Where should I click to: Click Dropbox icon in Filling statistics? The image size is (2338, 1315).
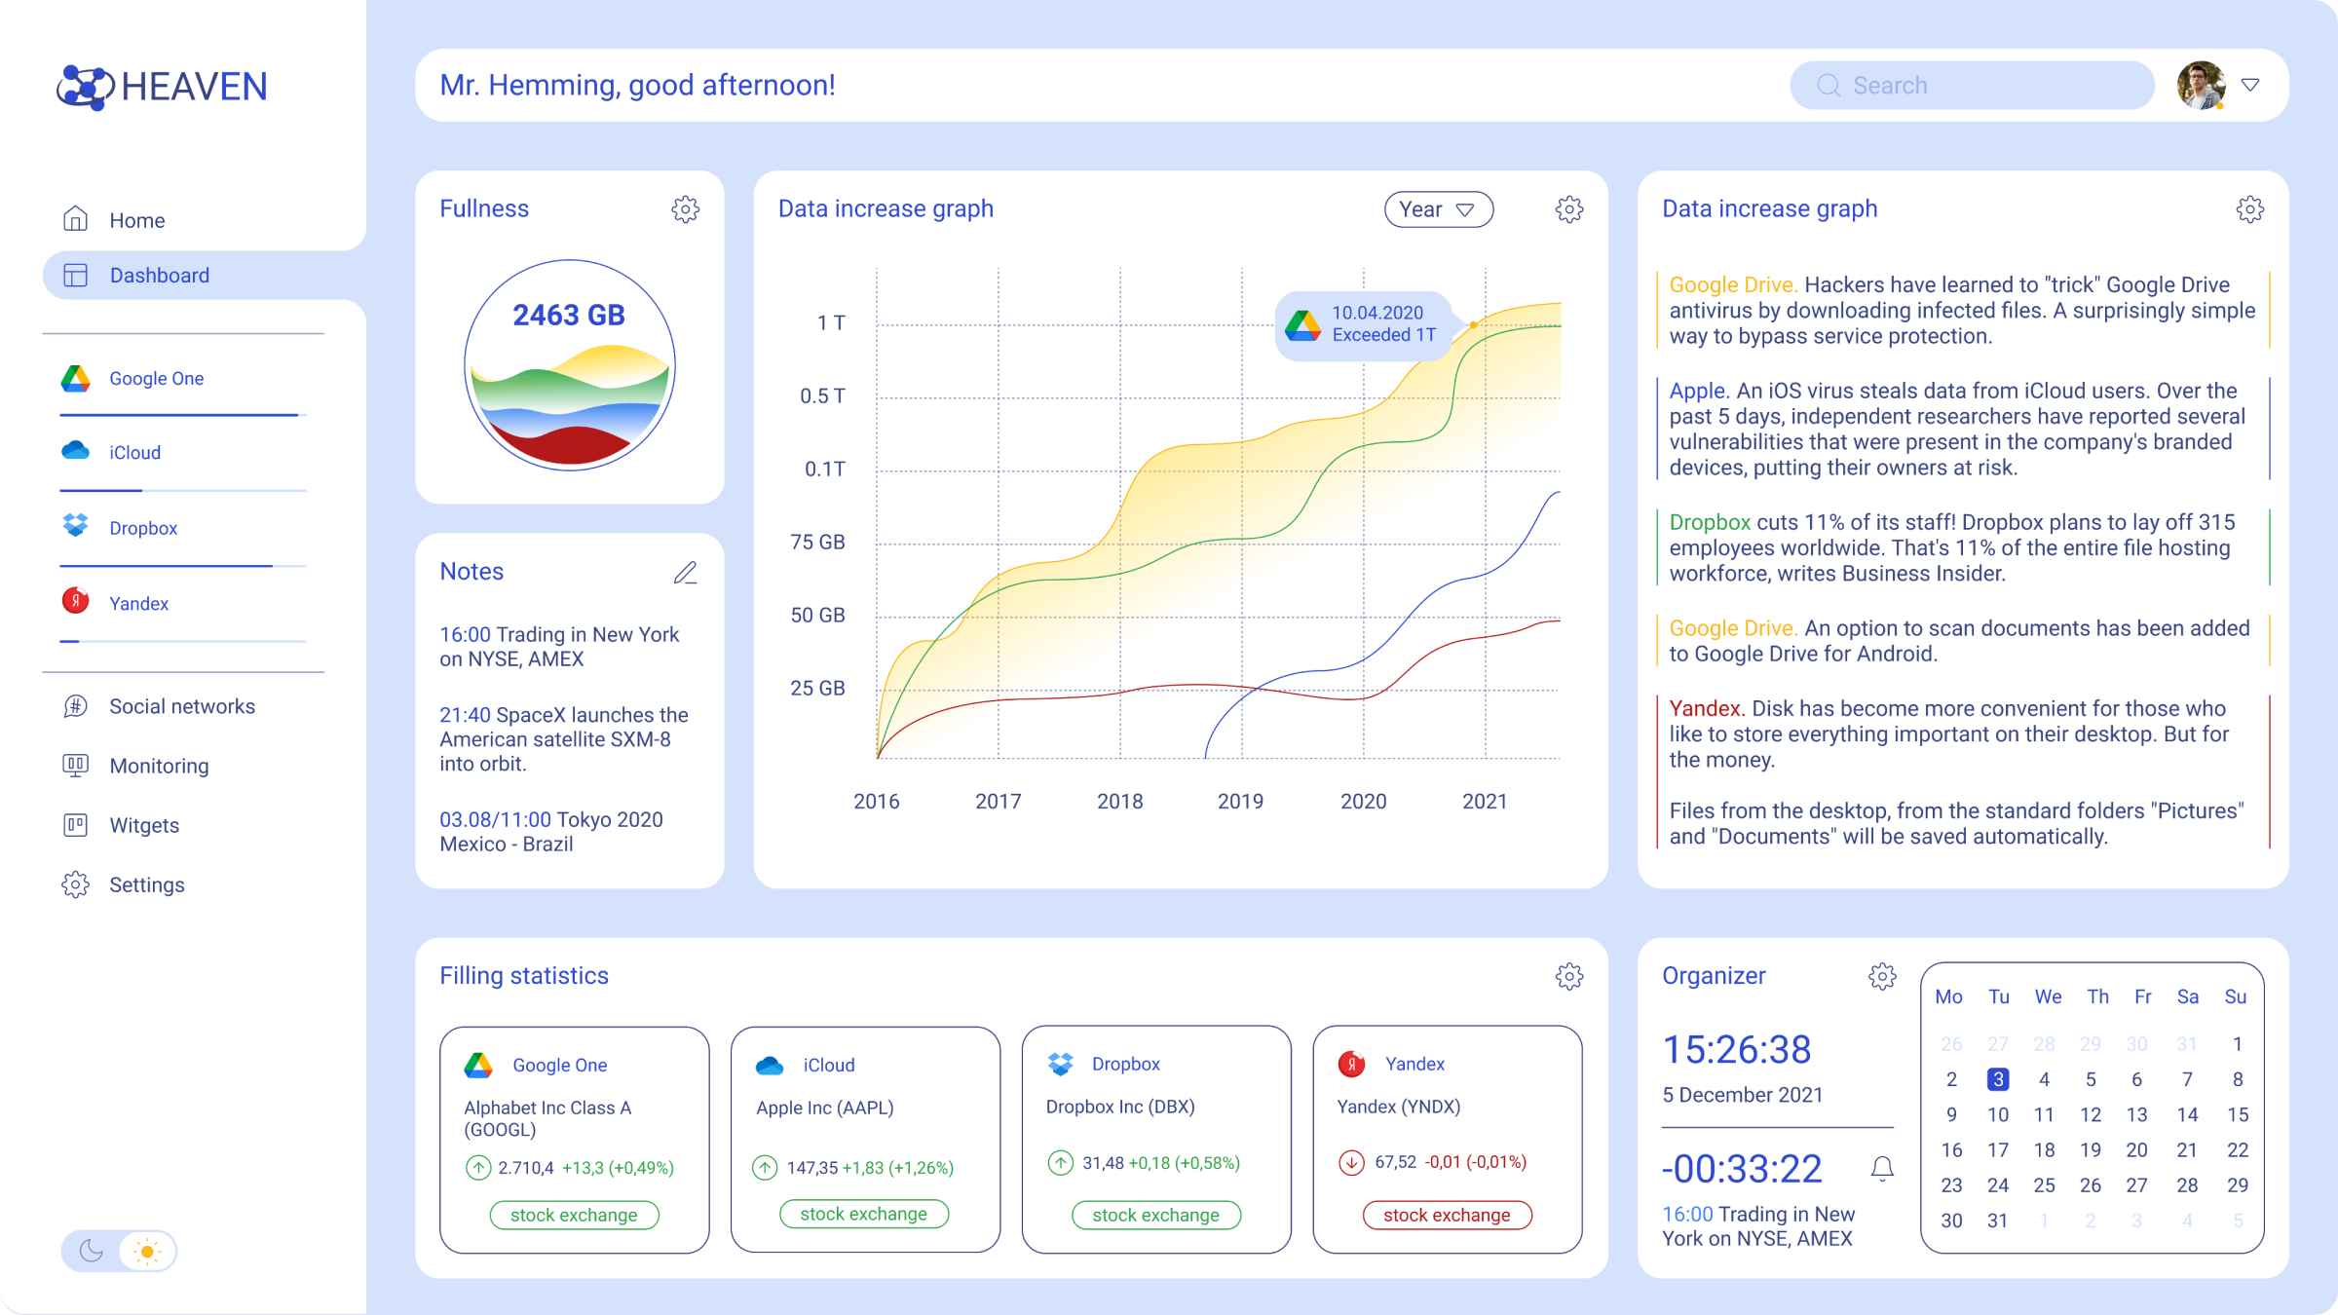pos(1060,1064)
